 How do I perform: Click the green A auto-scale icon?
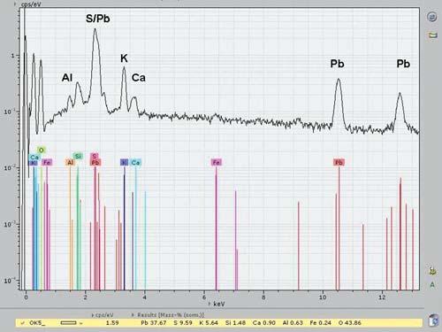(432, 285)
